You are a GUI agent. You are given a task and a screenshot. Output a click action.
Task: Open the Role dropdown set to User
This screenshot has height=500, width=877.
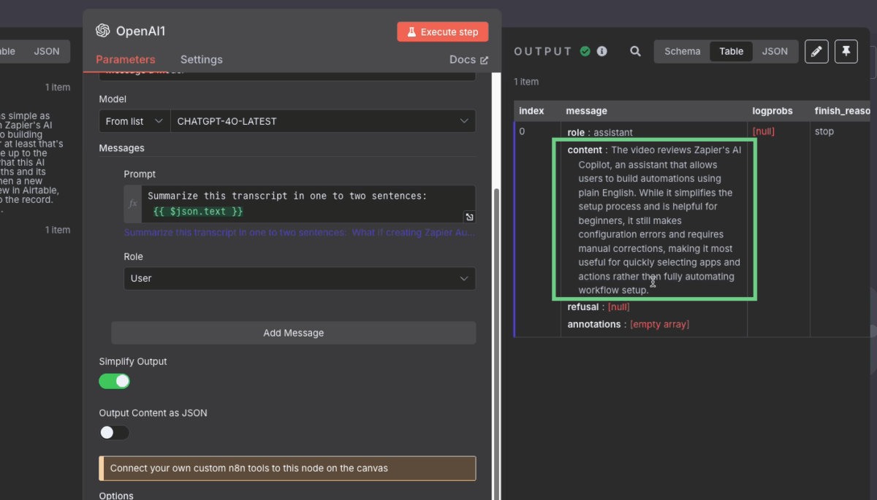[x=300, y=278]
